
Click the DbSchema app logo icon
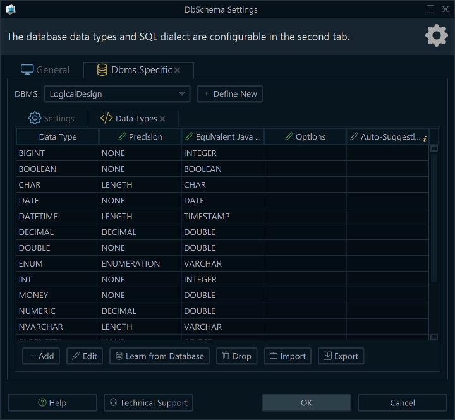11,9
